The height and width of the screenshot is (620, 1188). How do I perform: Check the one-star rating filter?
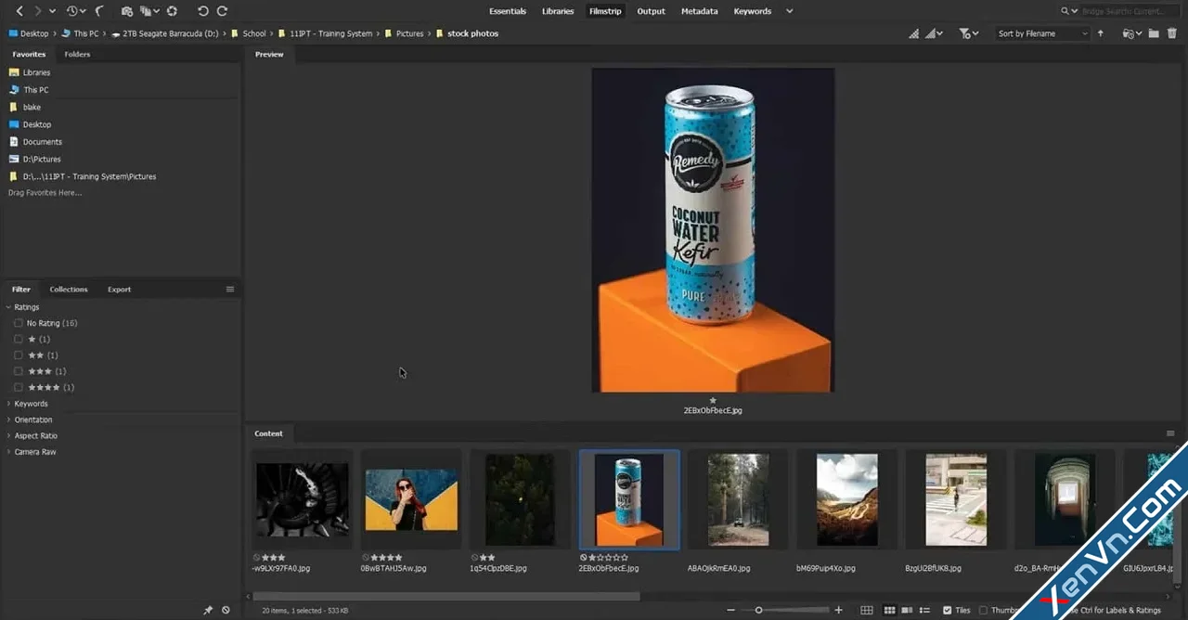pos(18,339)
